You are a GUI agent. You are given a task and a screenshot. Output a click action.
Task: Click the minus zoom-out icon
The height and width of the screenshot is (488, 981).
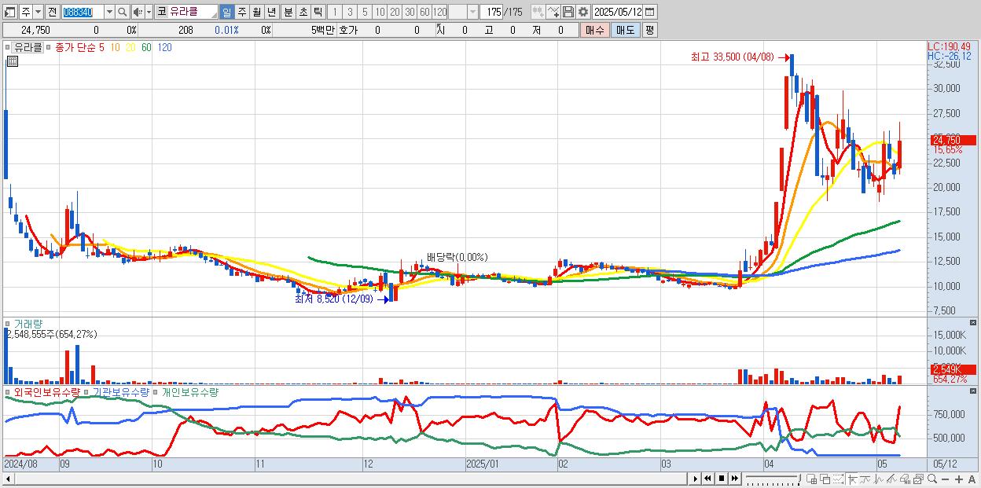coord(946,479)
